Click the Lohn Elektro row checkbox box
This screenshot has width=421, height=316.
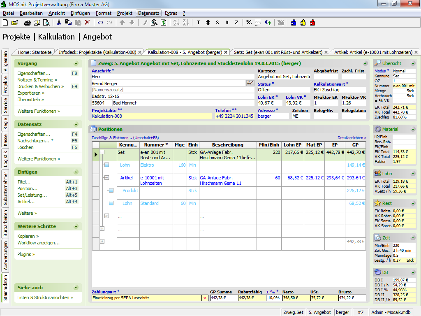(x=106, y=165)
